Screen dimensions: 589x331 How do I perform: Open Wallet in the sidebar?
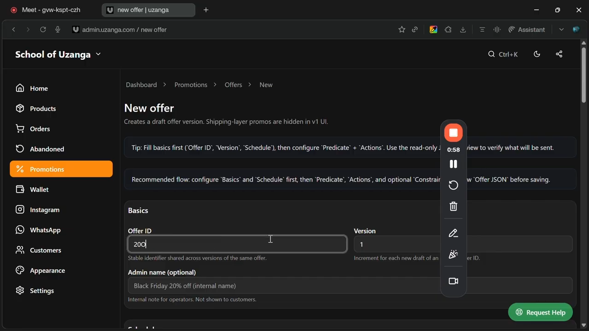pyautogui.click(x=61, y=189)
